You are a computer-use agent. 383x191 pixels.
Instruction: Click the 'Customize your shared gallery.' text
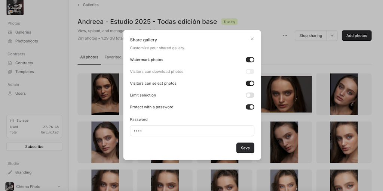157,48
